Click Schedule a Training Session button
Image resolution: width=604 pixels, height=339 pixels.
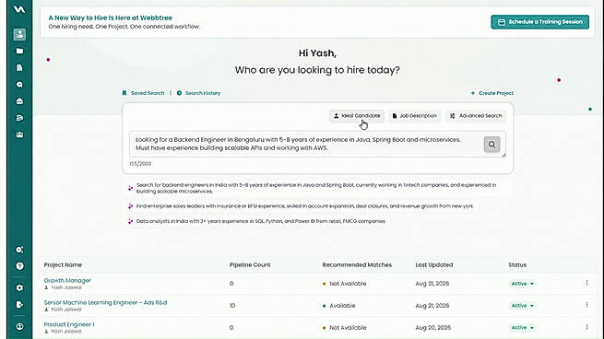pos(539,22)
